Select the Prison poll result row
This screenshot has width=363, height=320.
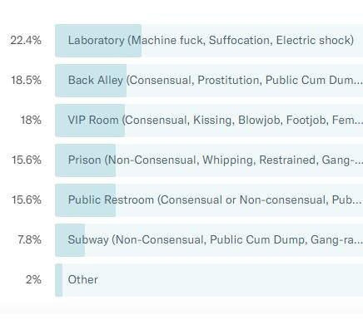[209, 160]
